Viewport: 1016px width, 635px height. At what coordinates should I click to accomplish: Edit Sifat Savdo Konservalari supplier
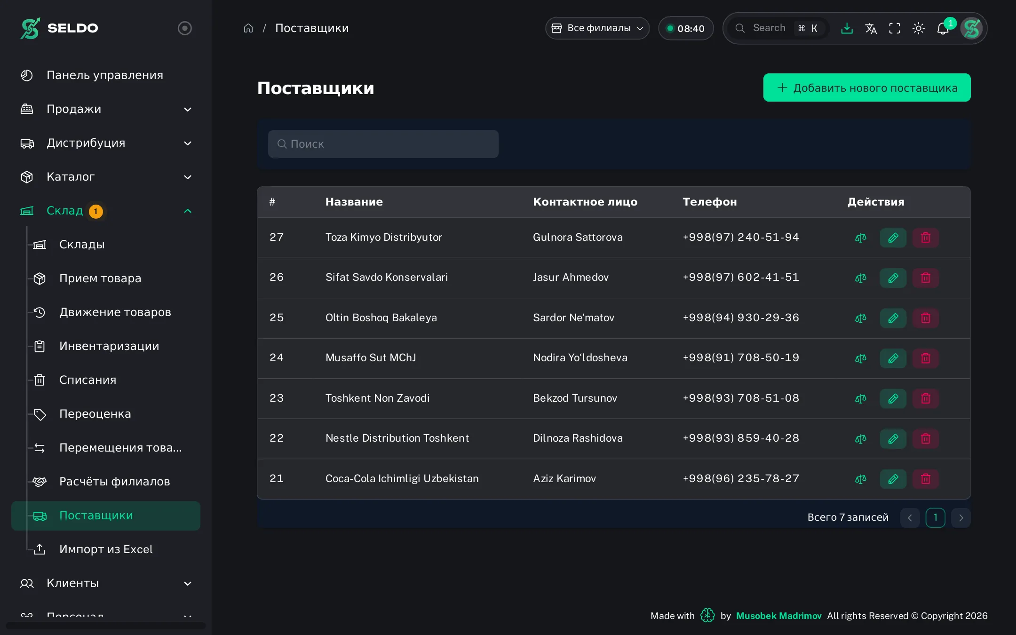[x=893, y=278]
